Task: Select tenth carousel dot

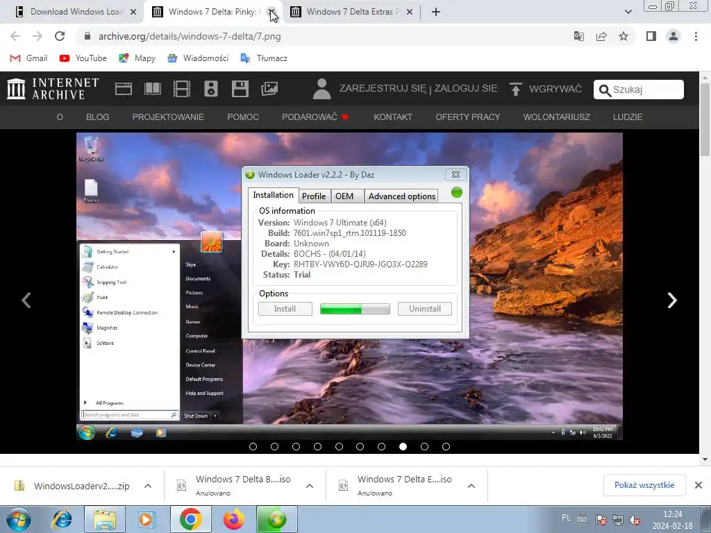Action: [446, 446]
